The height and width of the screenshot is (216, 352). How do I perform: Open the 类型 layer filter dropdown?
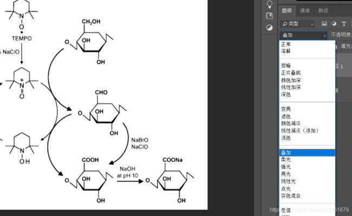click(x=298, y=24)
